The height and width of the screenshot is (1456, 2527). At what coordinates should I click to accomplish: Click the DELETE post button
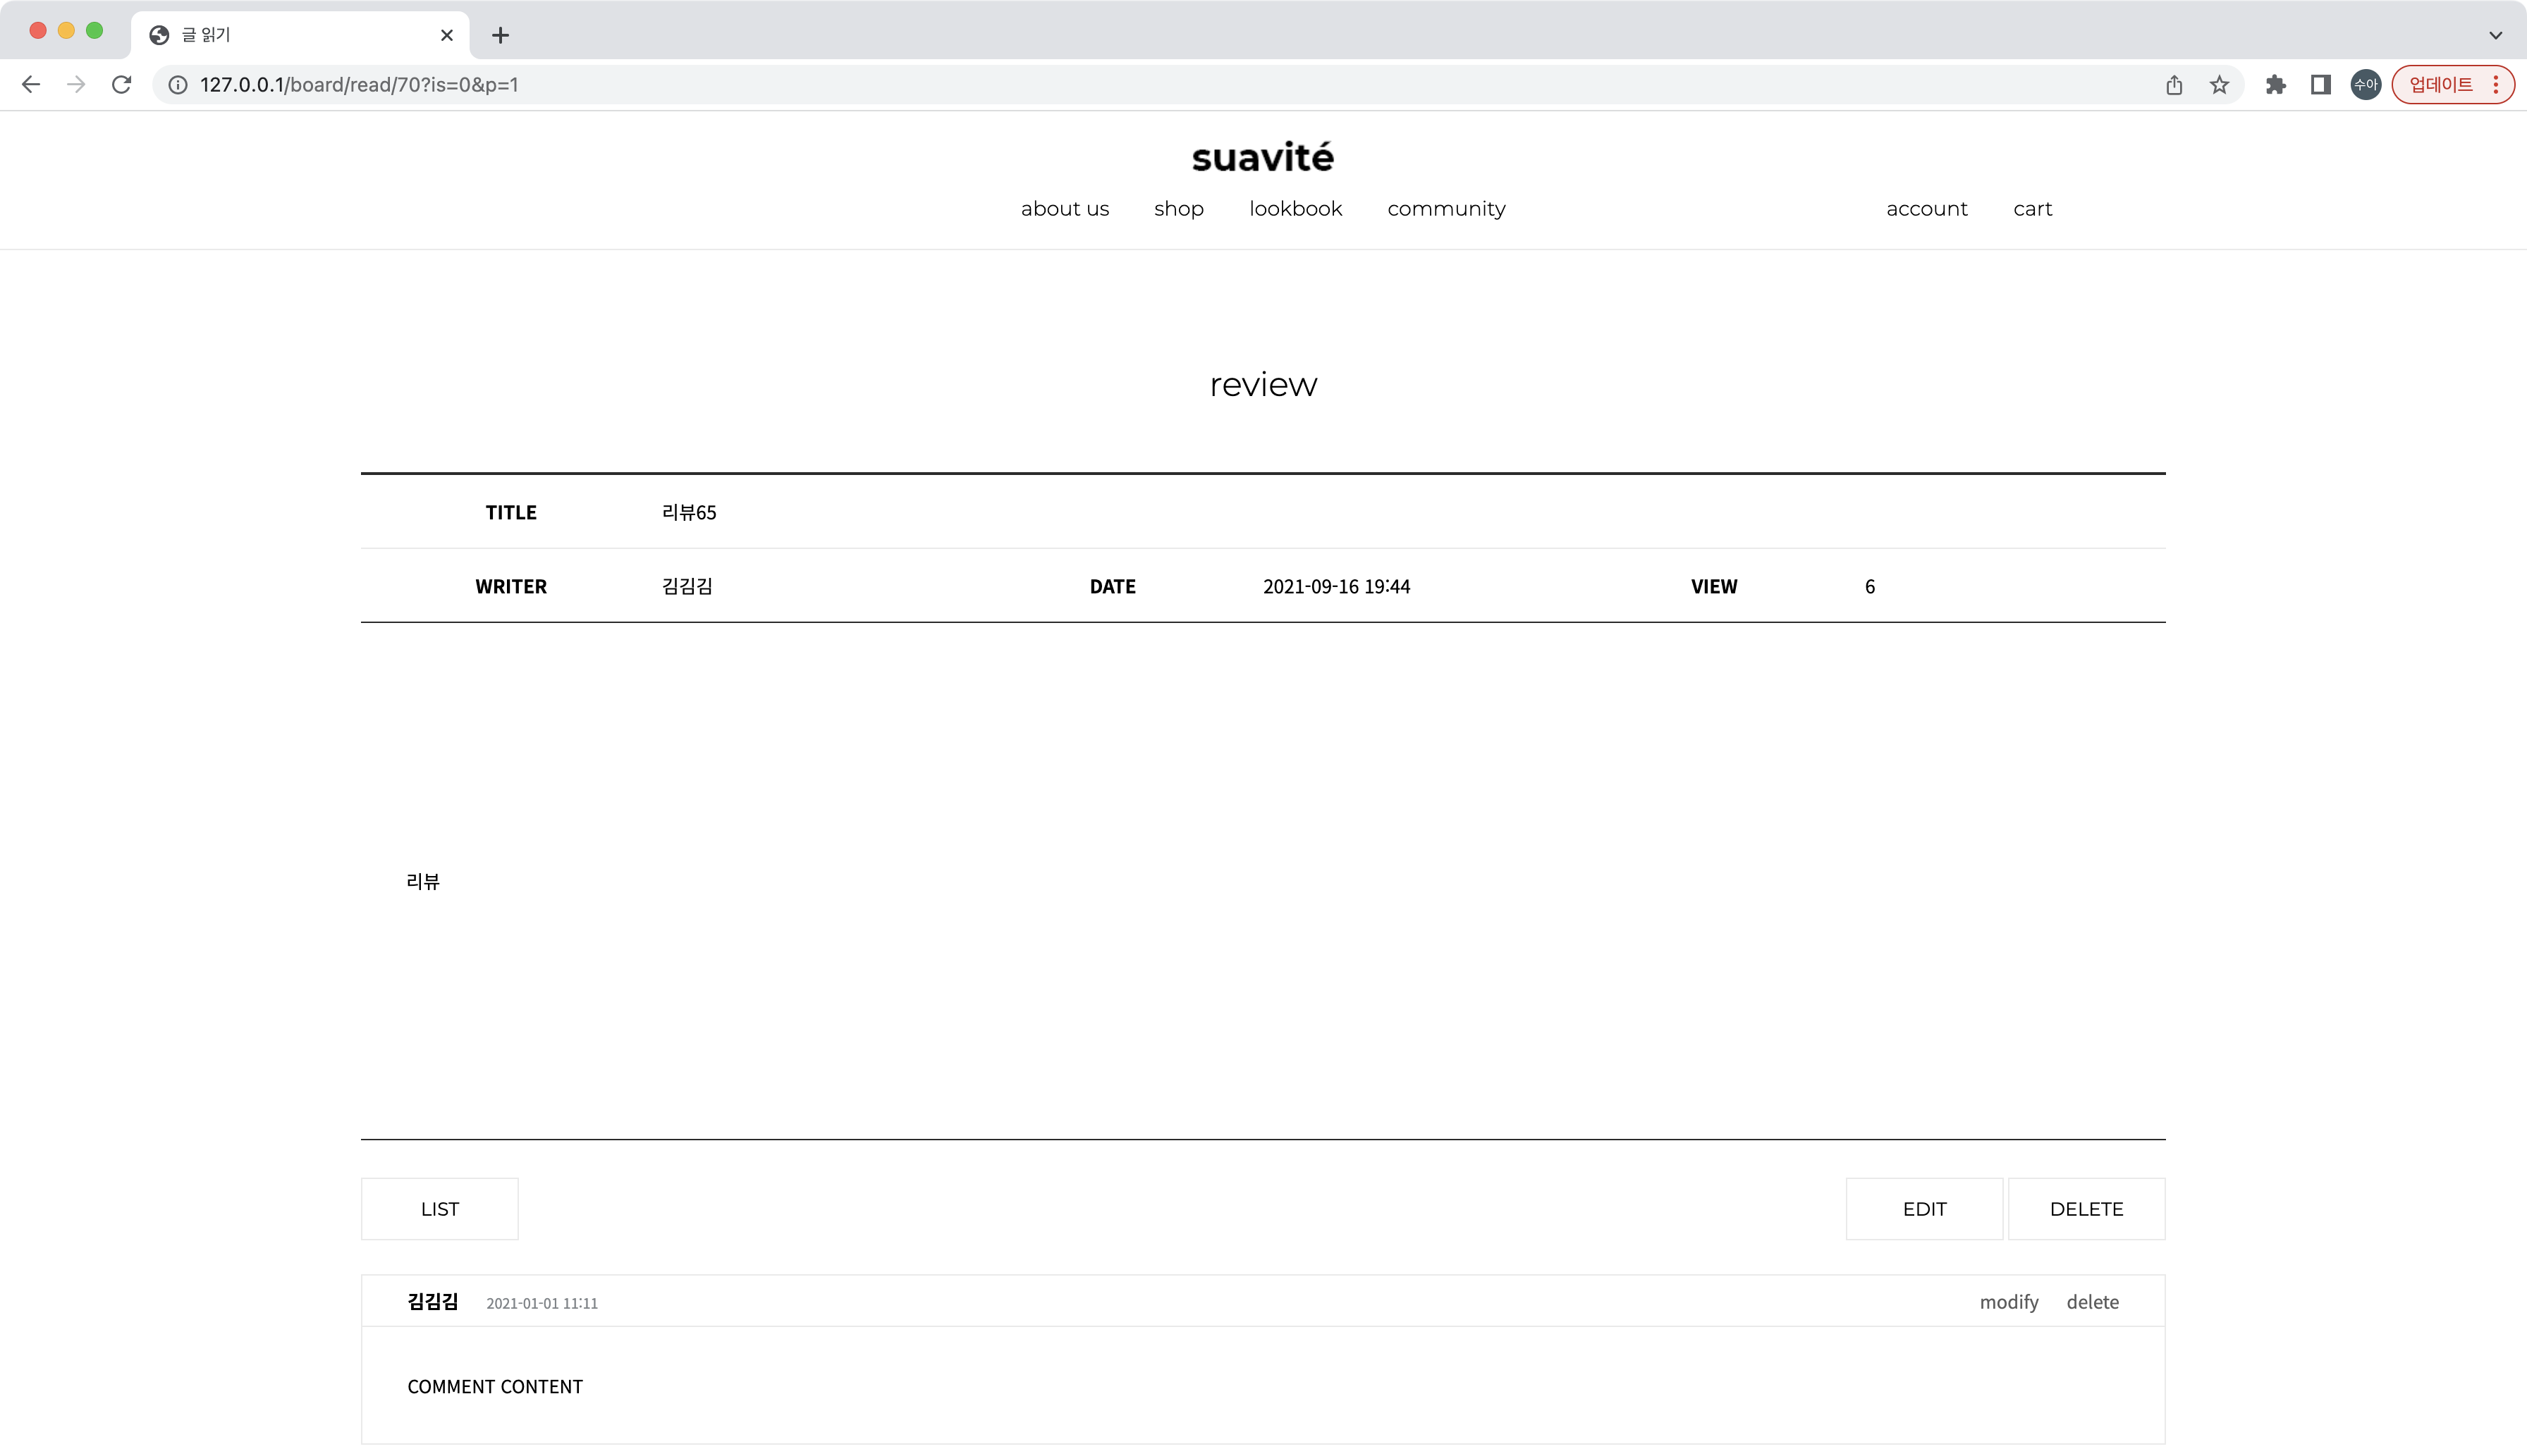coord(2086,1209)
